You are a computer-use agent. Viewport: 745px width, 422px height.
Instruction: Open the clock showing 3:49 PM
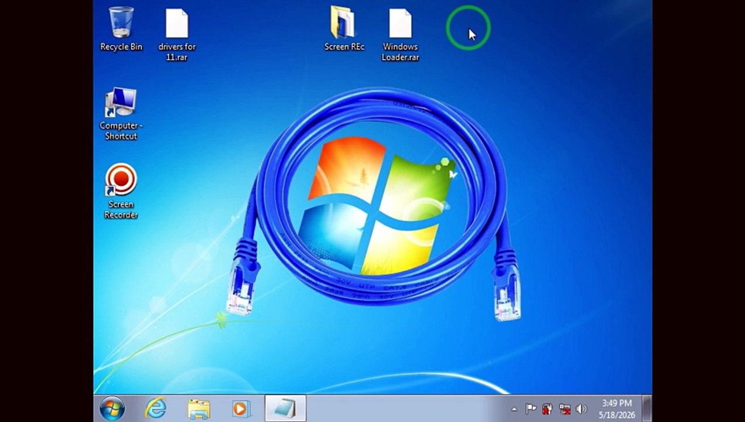pos(617,409)
